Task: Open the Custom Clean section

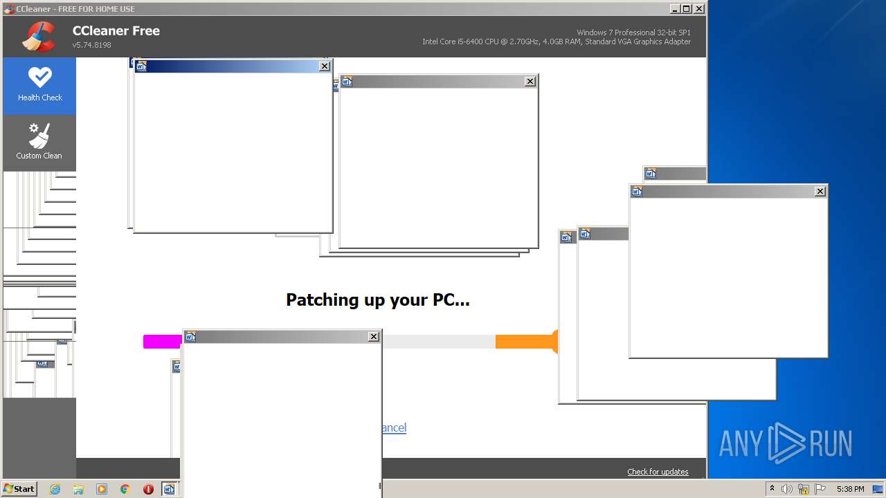Action: (39, 143)
